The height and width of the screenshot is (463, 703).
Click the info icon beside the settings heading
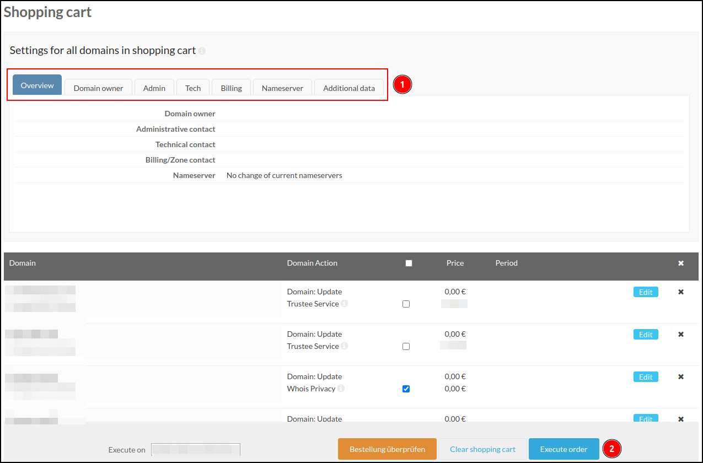click(x=202, y=51)
